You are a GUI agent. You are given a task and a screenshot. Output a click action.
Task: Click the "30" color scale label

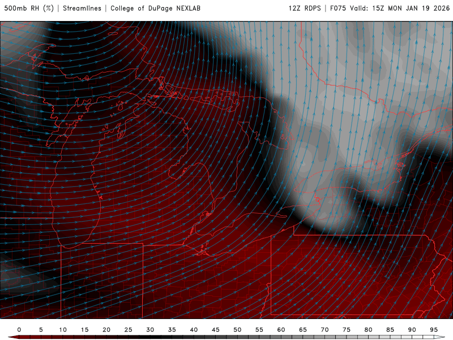point(150,330)
